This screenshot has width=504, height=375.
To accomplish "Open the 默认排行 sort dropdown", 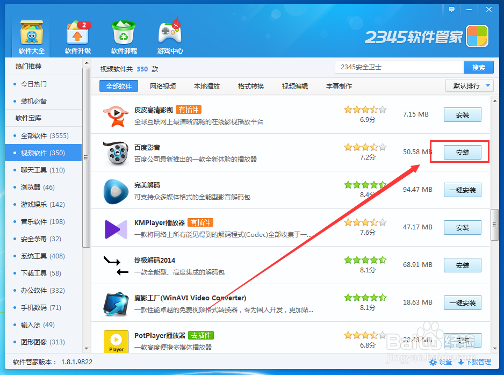I will click(469, 85).
